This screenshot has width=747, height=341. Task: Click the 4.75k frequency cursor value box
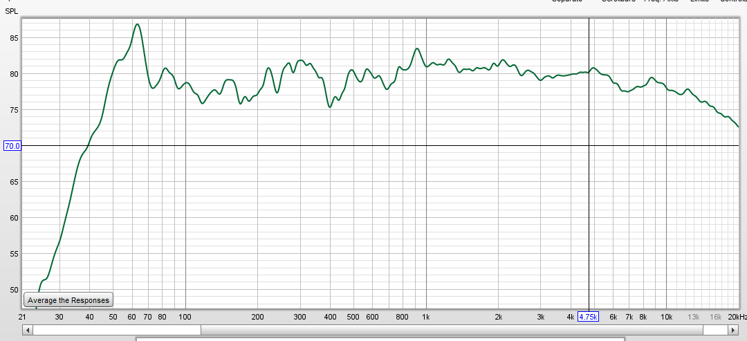coord(588,317)
